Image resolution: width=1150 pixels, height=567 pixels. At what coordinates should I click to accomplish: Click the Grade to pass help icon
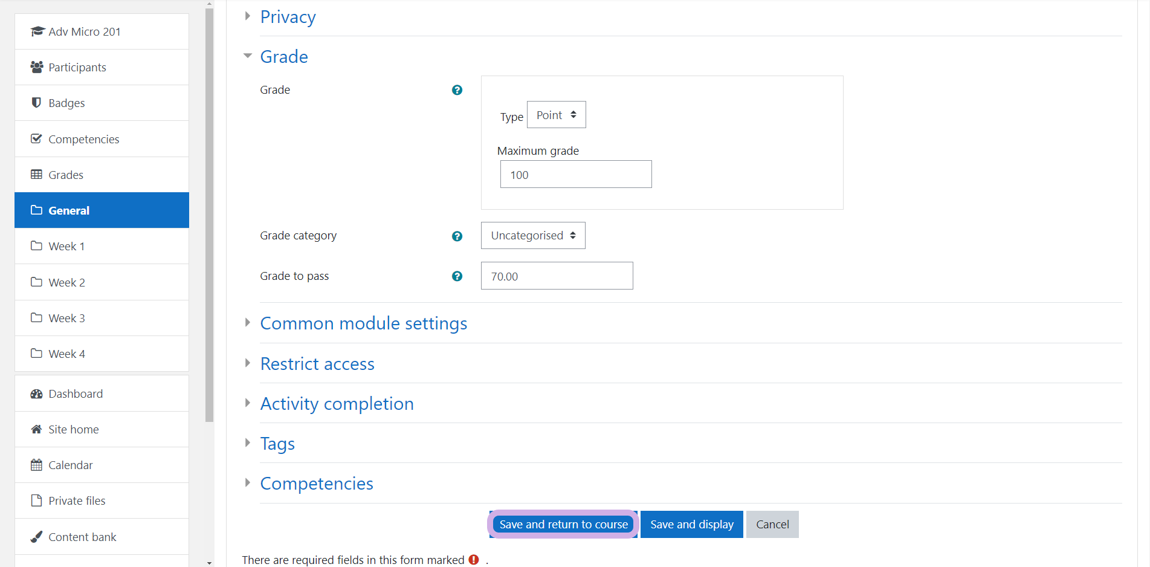tap(457, 276)
